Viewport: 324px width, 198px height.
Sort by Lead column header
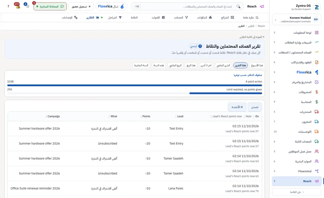click(179, 116)
